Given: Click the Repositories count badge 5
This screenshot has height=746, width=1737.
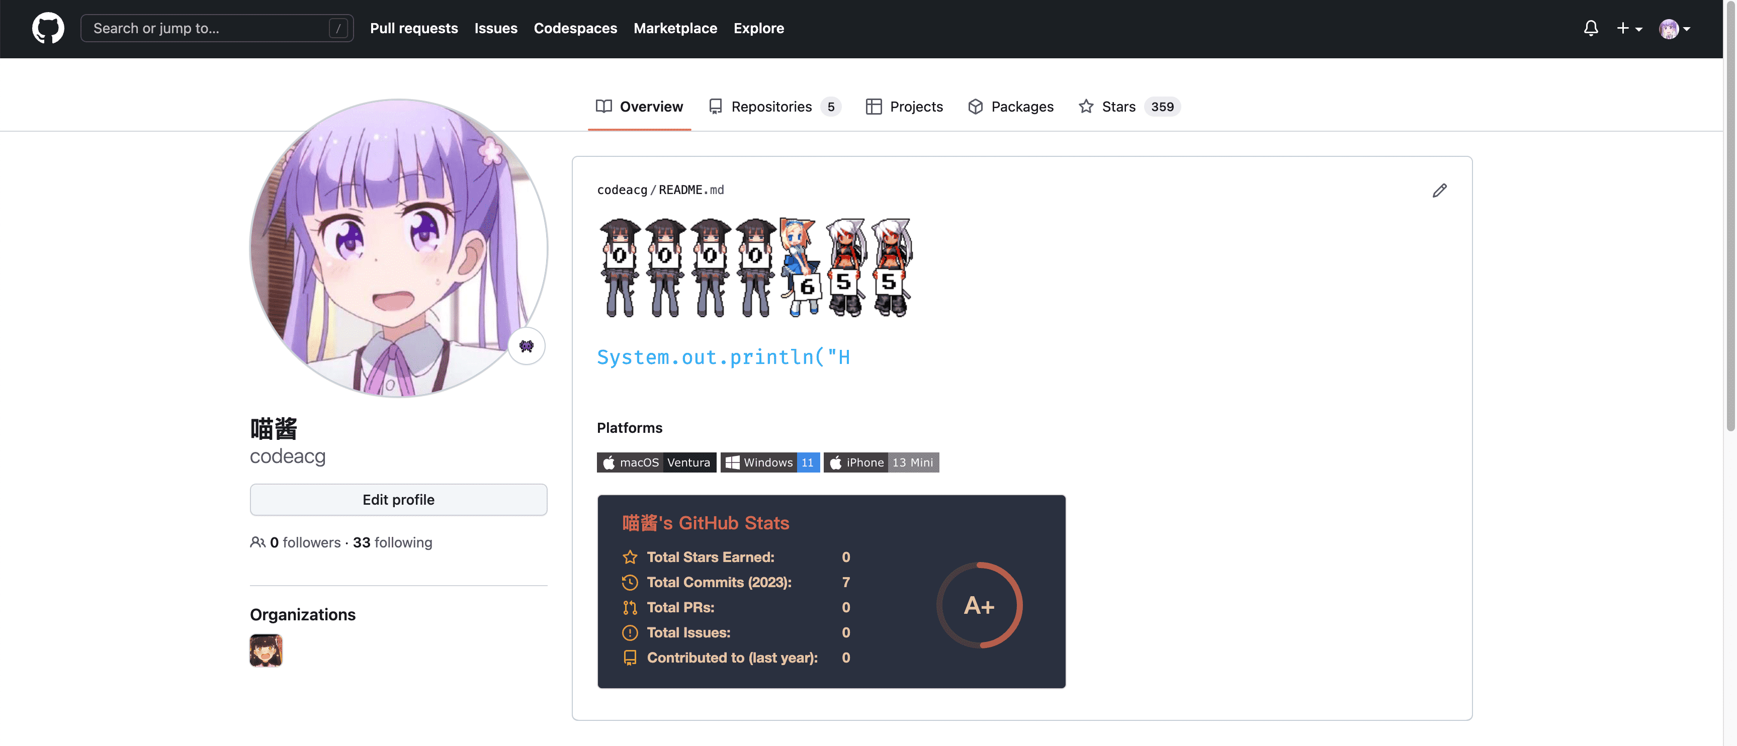Looking at the screenshot, I should pyautogui.click(x=831, y=107).
